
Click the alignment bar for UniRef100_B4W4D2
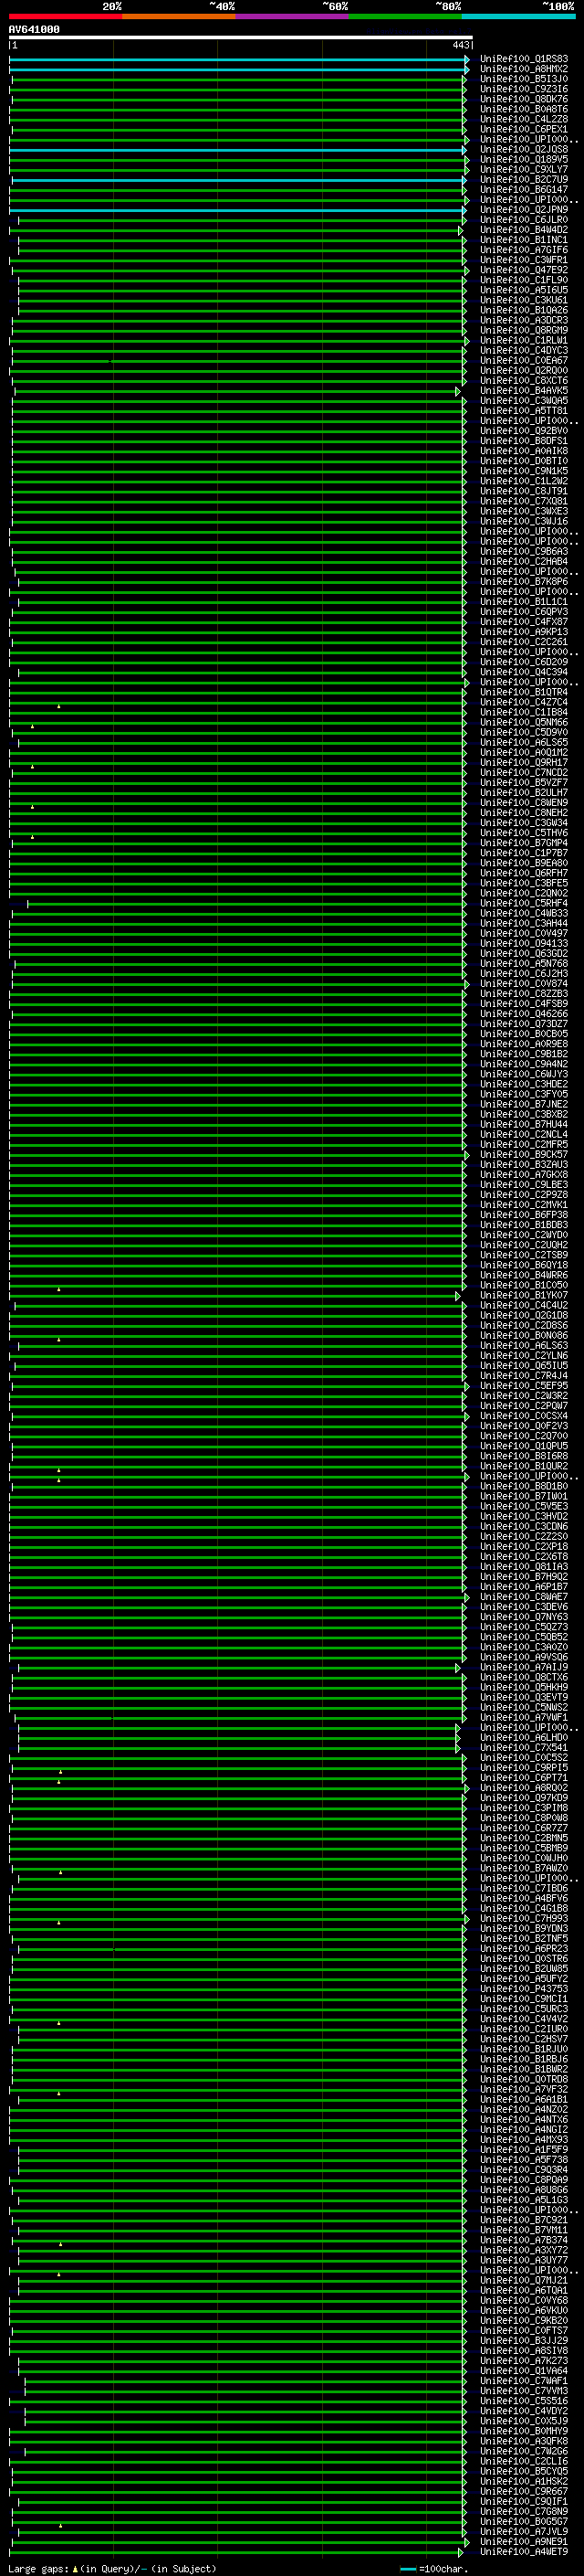pos(235,230)
